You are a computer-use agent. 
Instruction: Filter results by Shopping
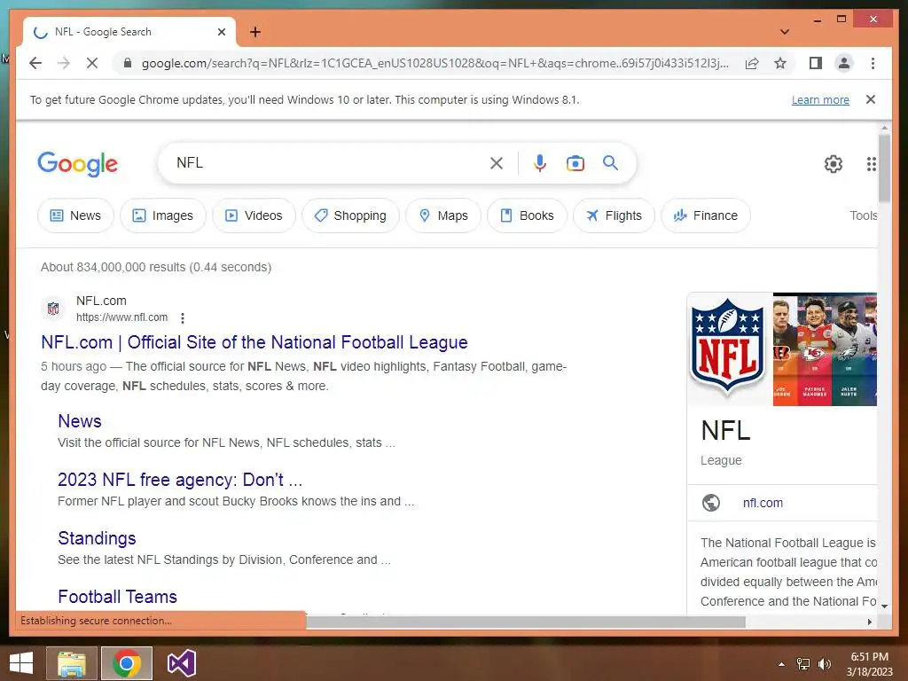350,215
